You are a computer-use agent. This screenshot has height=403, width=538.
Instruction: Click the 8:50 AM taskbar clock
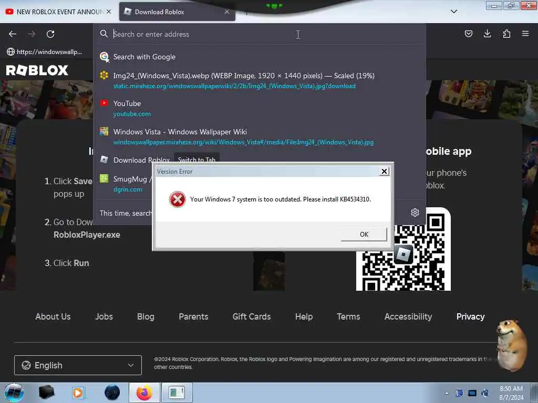click(x=511, y=393)
